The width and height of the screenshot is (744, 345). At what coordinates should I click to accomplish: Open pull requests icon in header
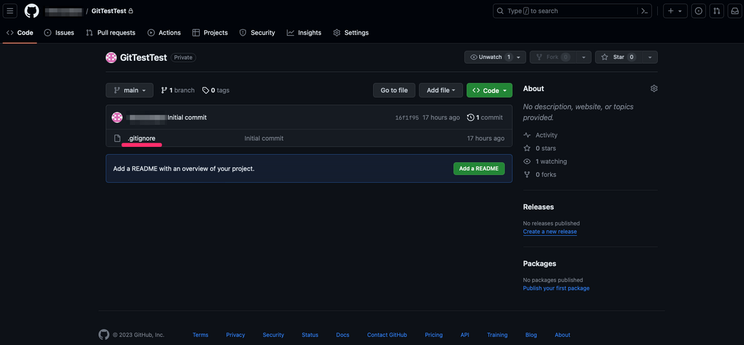click(717, 11)
